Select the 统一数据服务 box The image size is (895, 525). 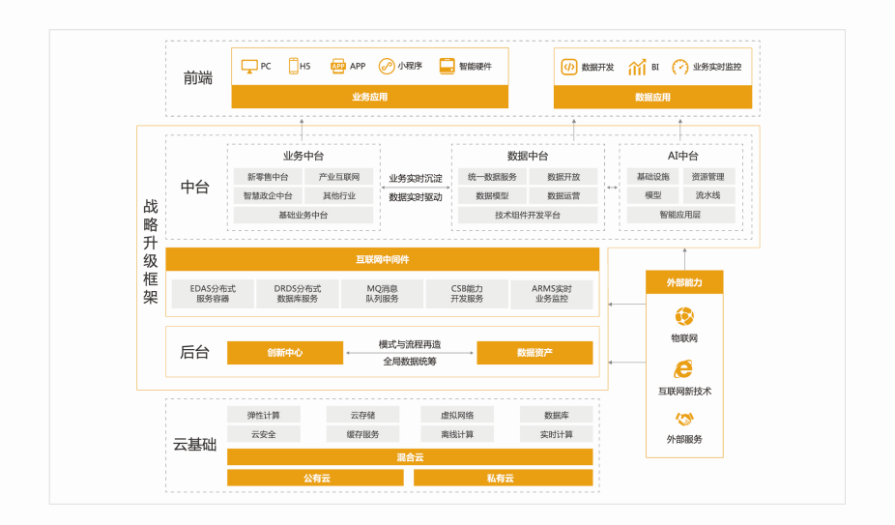click(x=492, y=177)
